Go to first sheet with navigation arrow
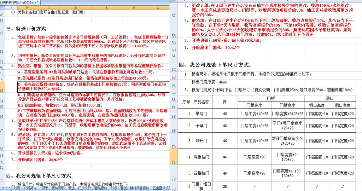 1,188
